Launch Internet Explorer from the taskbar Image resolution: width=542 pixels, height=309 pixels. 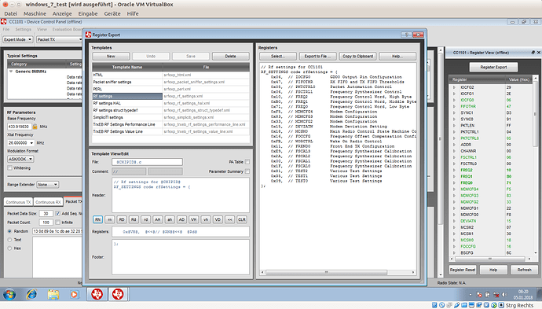(31, 295)
